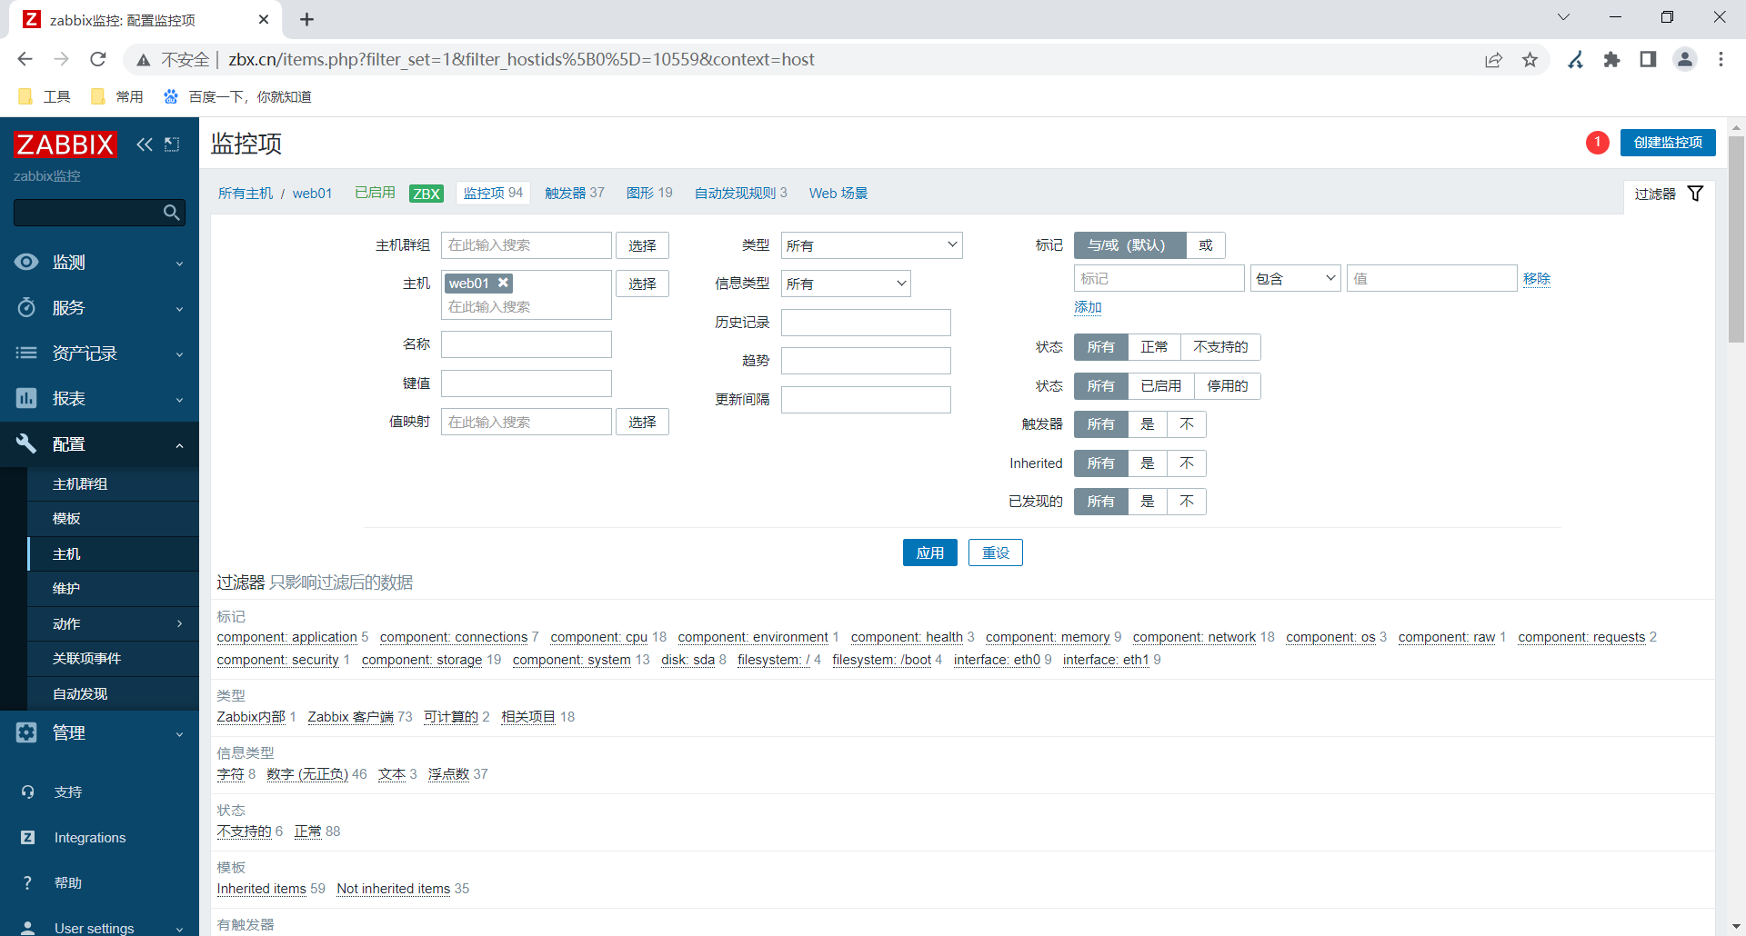Open the 类型 dropdown

(x=871, y=245)
